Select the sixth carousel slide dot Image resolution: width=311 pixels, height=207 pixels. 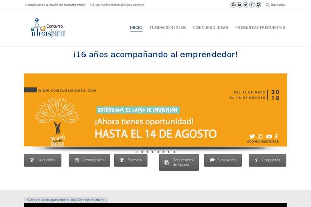pos(163,152)
